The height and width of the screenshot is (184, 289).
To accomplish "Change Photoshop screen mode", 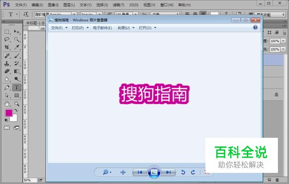I will (x=16, y=128).
